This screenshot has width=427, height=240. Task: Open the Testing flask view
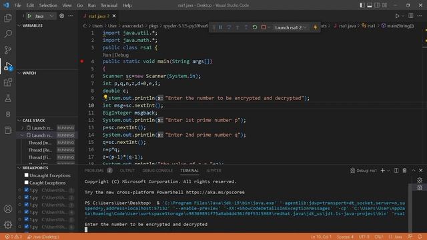coord(8,98)
